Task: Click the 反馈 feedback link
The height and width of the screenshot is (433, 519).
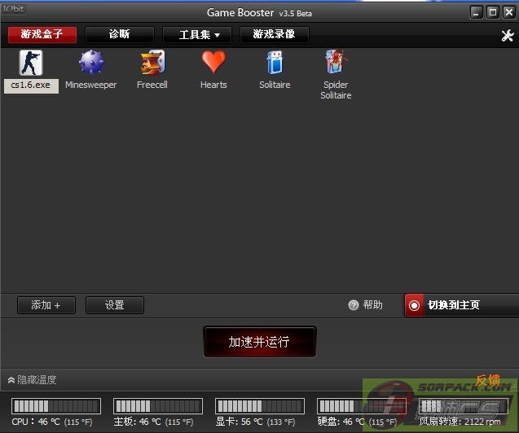Action: 487,380
